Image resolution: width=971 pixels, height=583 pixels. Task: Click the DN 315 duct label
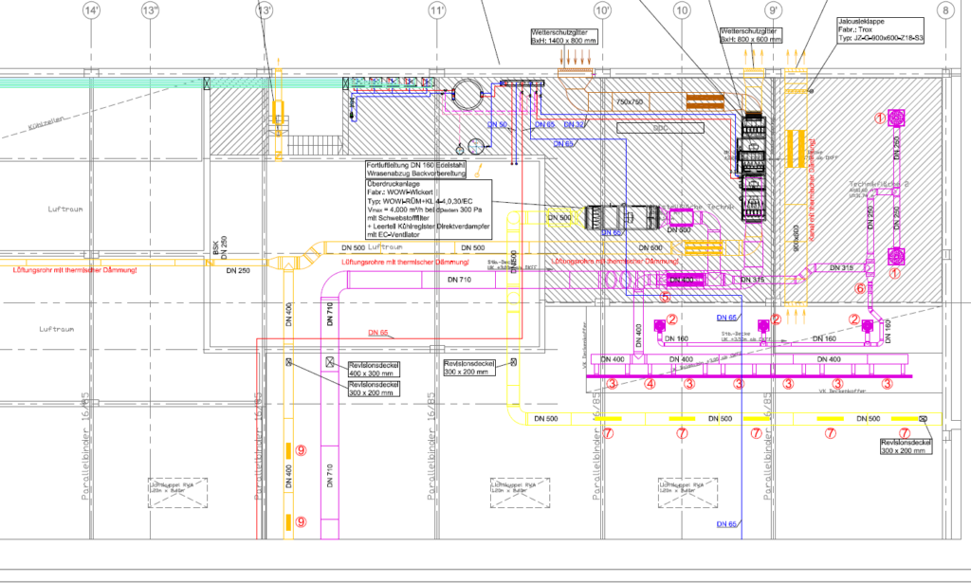[842, 268]
